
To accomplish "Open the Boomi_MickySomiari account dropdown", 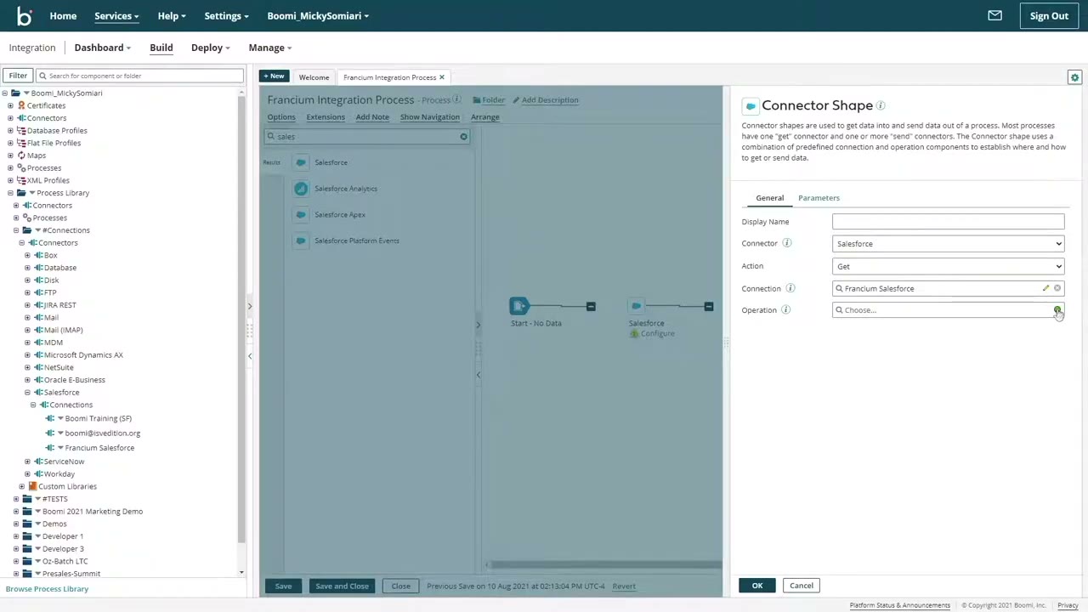I will click(318, 15).
